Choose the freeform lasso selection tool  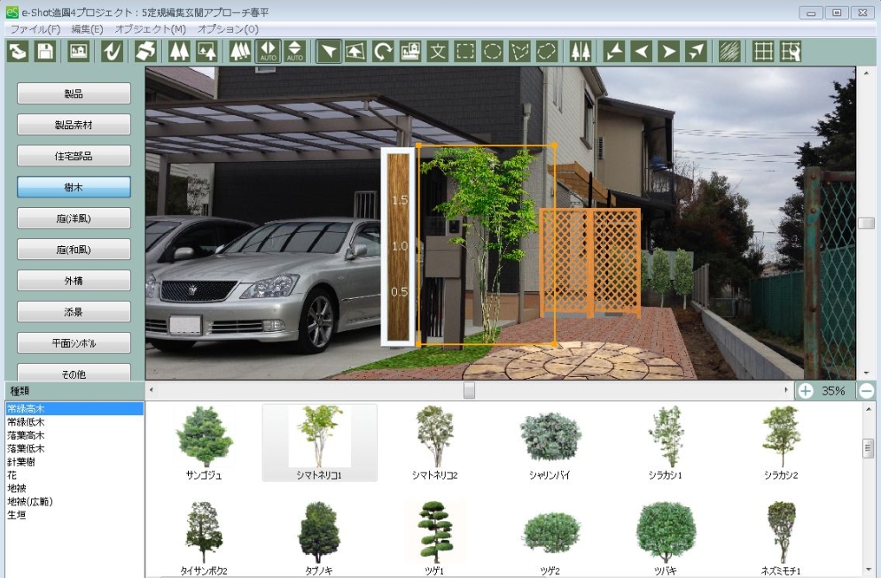coord(547,51)
